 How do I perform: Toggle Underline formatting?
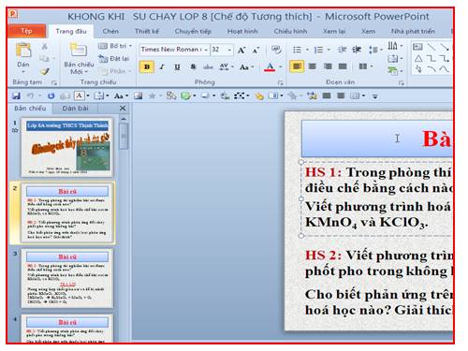[x=177, y=66]
